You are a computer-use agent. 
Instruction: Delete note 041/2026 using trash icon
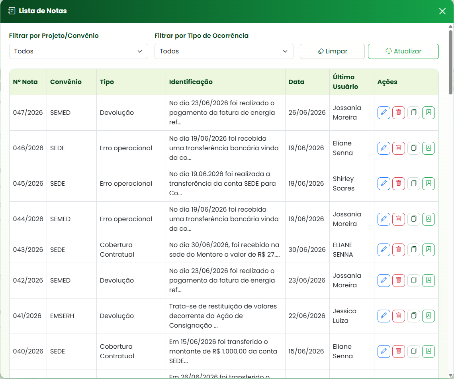pyautogui.click(x=399, y=316)
